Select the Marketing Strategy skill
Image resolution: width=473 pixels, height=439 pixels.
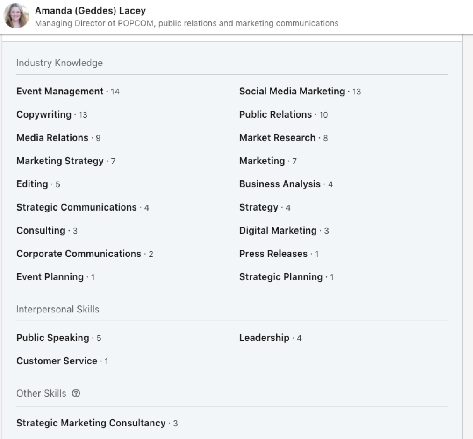60,161
